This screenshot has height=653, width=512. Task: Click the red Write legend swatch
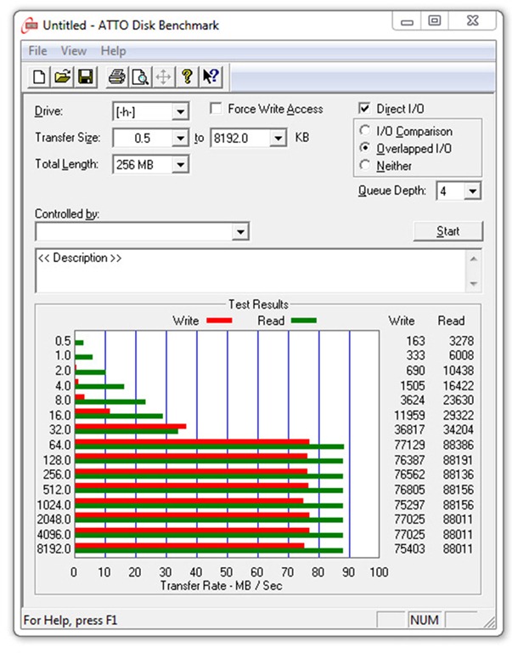(219, 321)
